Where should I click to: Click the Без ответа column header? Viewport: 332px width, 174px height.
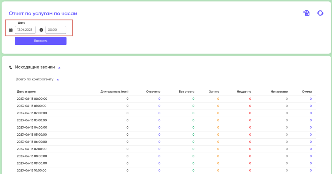[x=186, y=92]
